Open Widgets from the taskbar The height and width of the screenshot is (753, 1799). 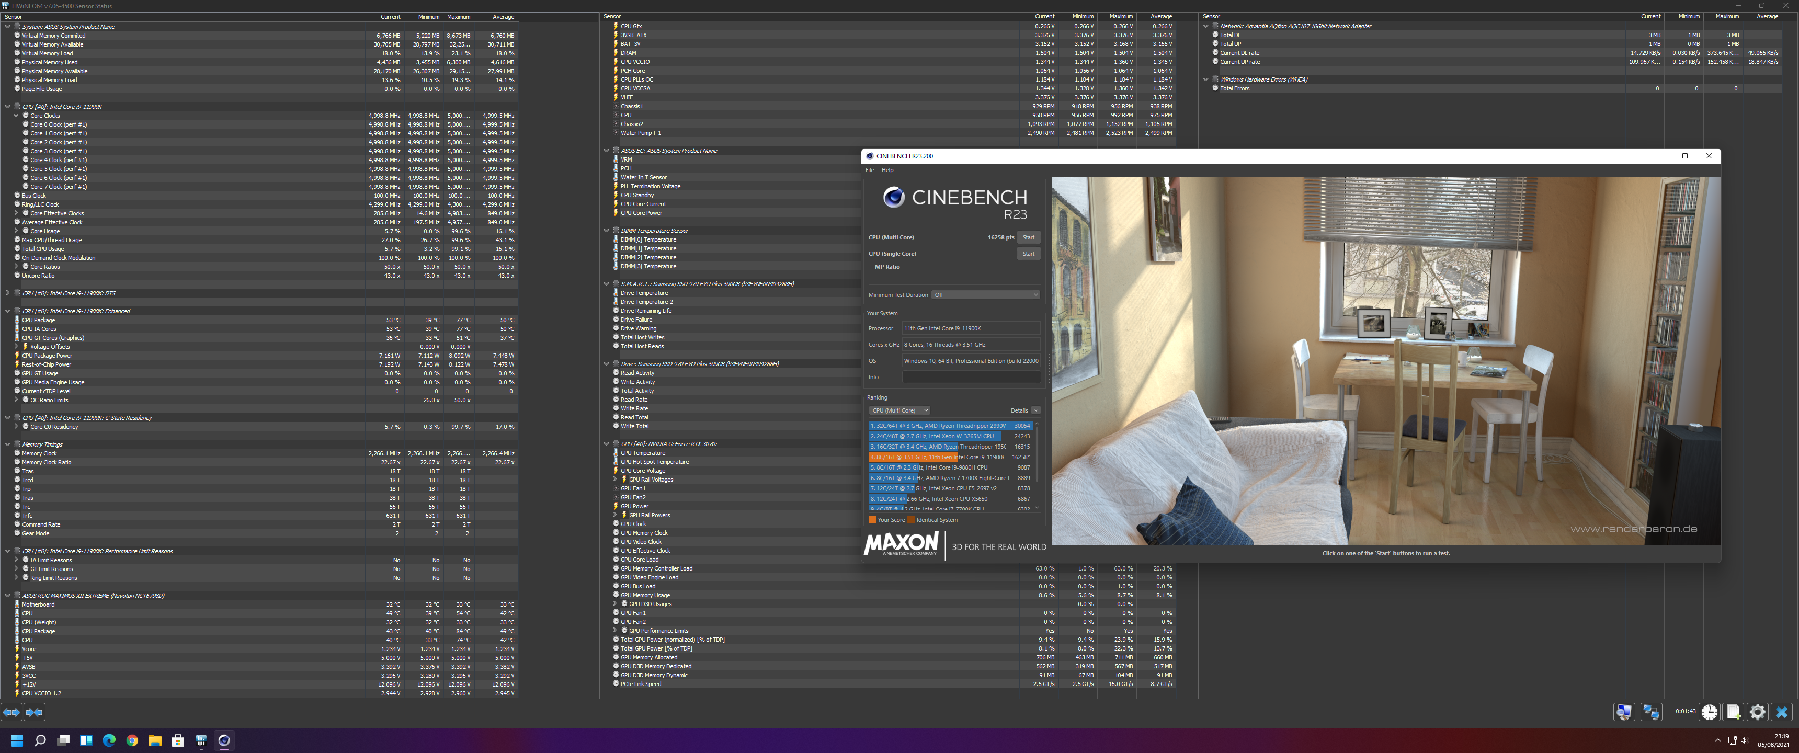pyautogui.click(x=86, y=740)
